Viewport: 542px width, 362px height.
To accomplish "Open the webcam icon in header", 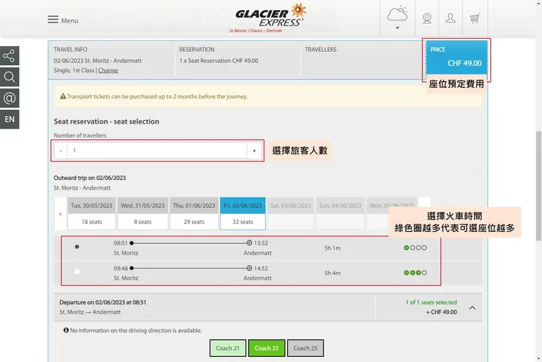I will (427, 18).
